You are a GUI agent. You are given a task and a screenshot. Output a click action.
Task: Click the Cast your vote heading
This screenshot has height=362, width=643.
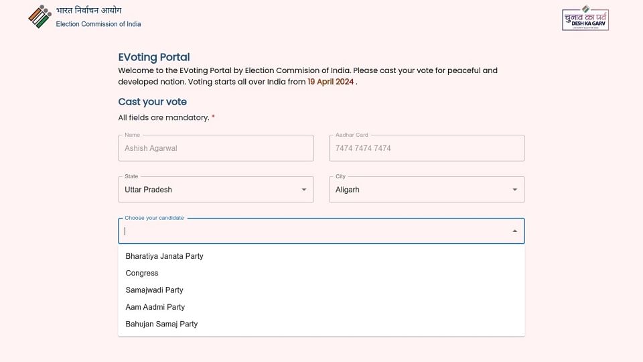coord(153,102)
